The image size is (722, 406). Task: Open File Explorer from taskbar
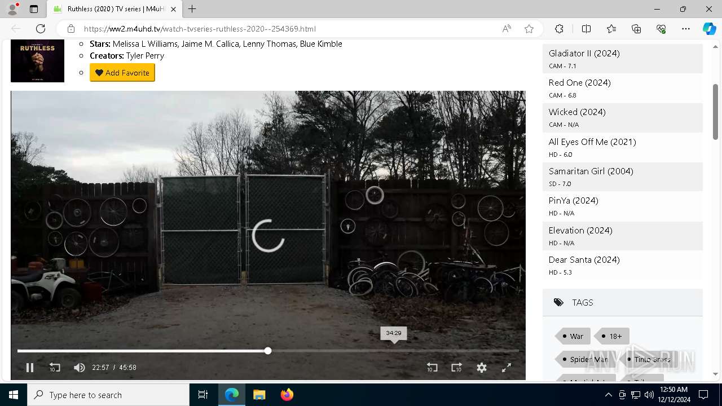[259, 395]
